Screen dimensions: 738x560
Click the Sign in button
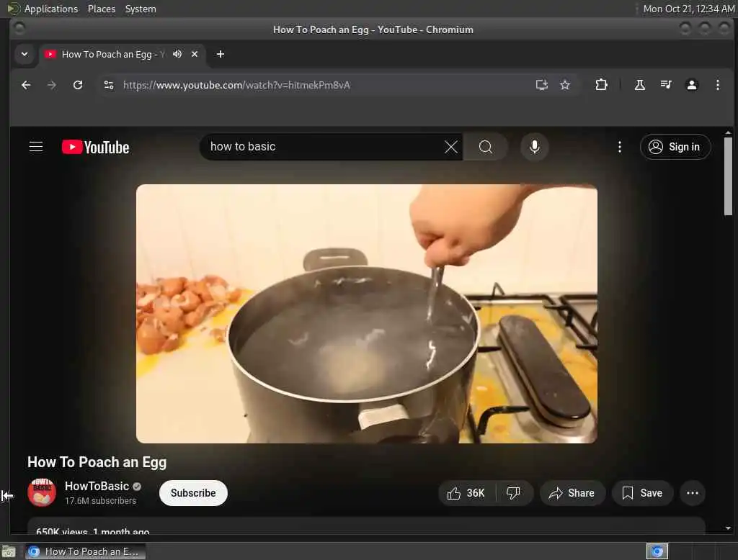point(675,147)
